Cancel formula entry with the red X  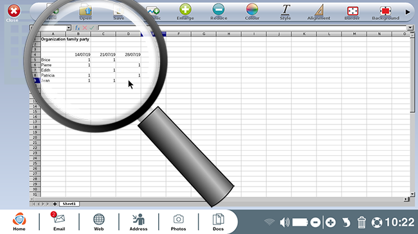(85, 28)
